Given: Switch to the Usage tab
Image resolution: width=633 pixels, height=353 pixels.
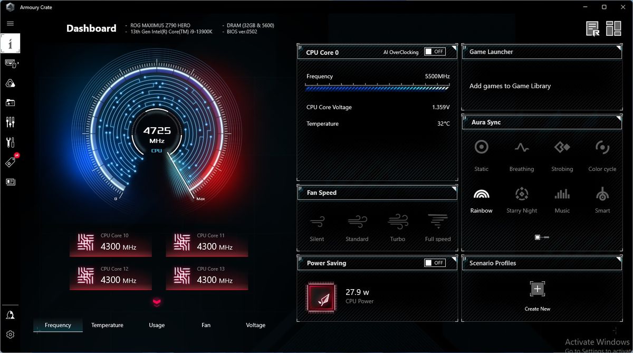Looking at the screenshot, I should pos(157,325).
